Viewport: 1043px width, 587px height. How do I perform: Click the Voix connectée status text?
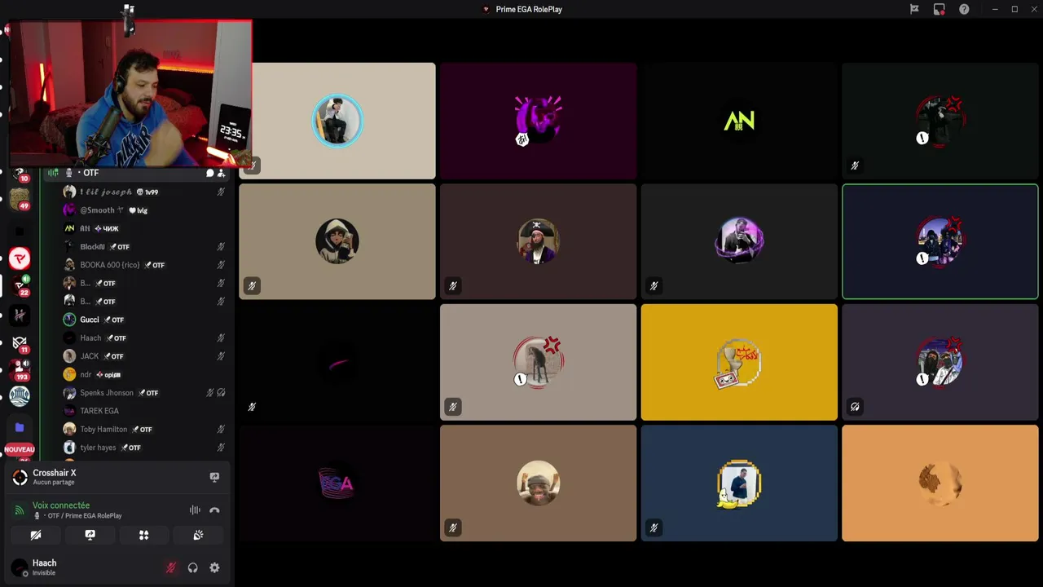tap(61, 505)
